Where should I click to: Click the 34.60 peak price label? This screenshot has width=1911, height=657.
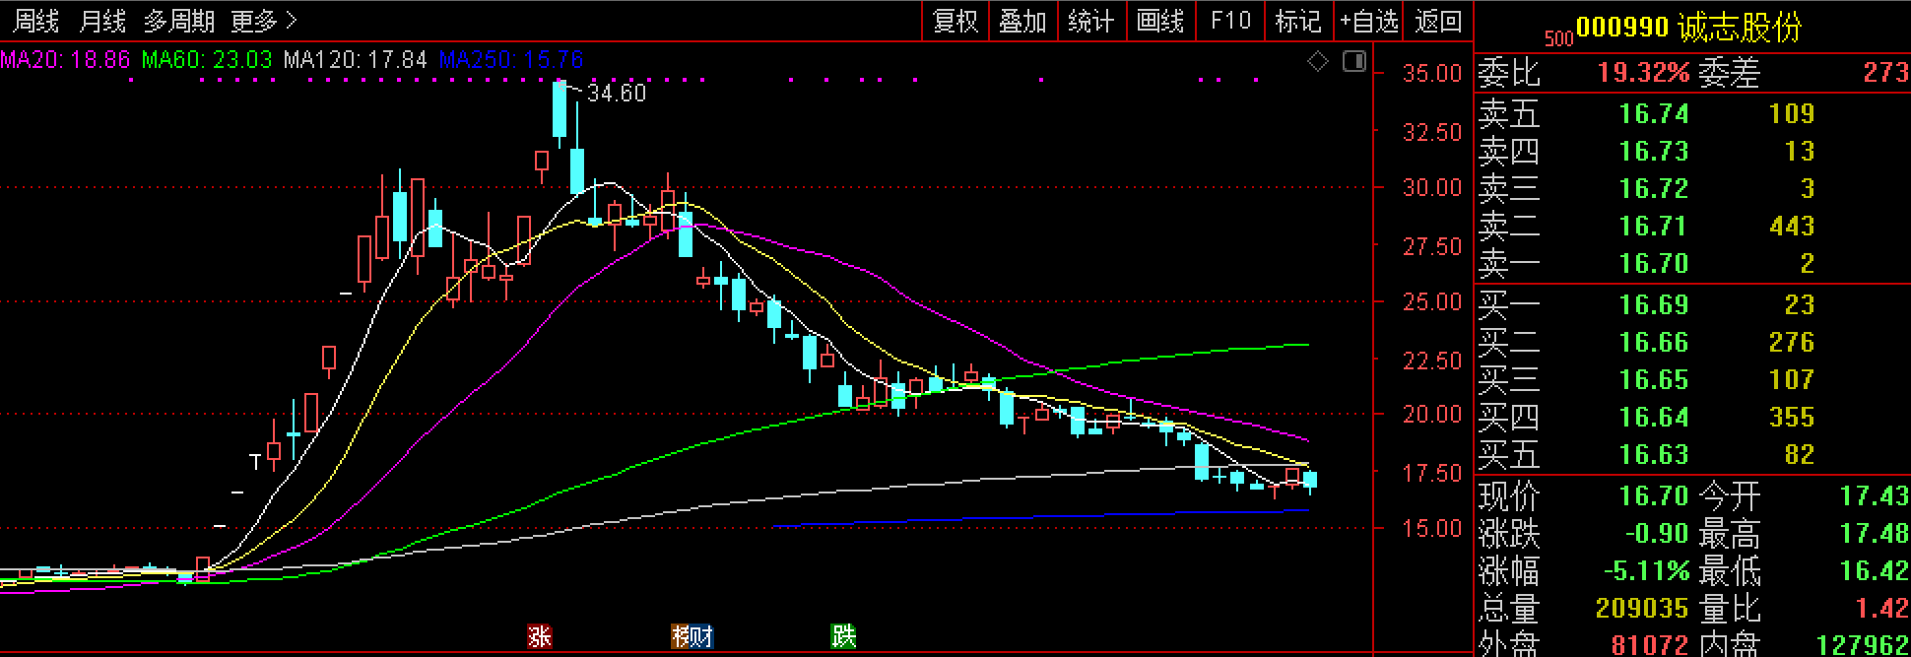[617, 94]
